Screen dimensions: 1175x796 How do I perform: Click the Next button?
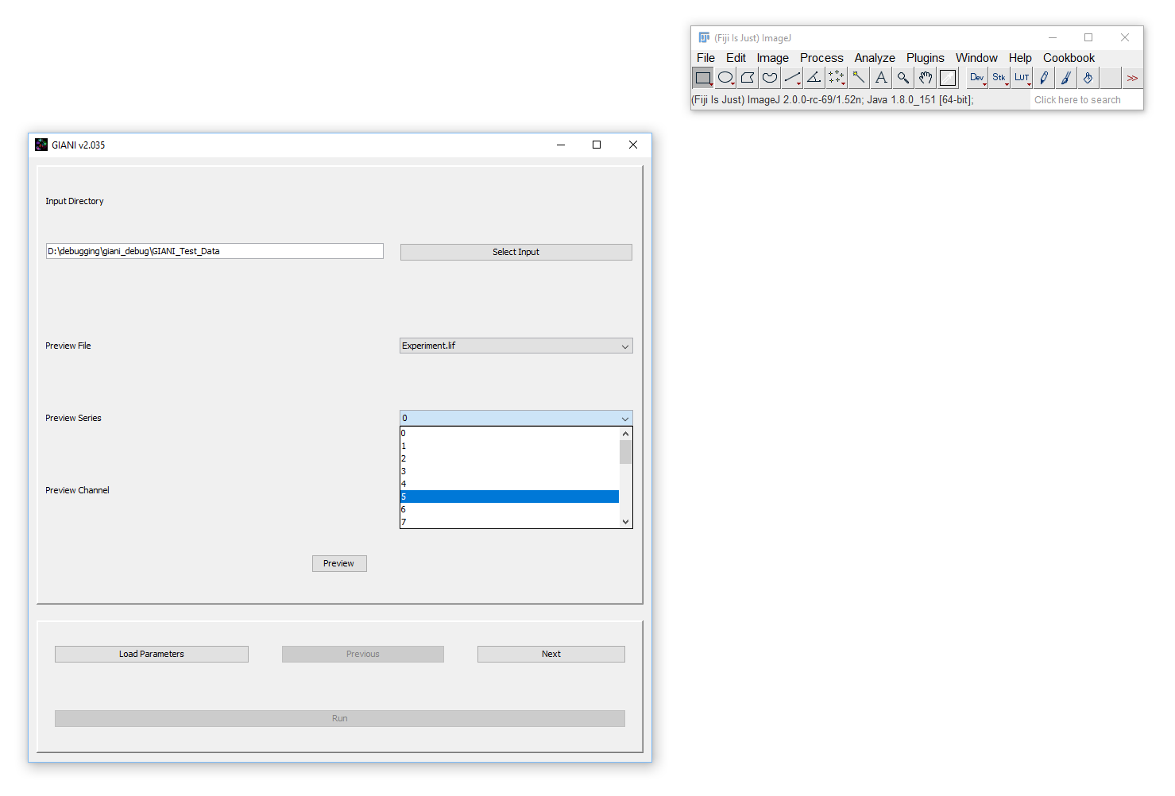point(551,654)
